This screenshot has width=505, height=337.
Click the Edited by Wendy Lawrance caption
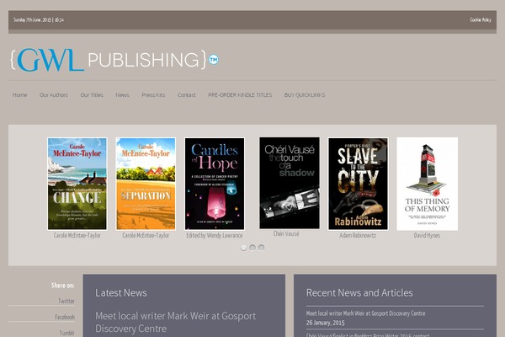pos(215,235)
